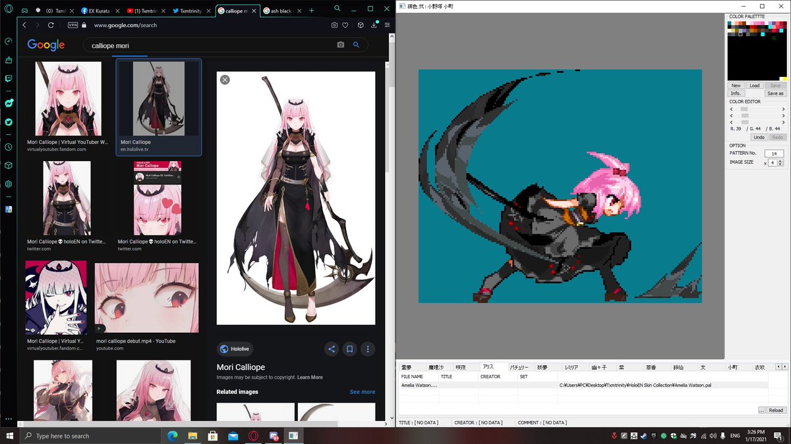Click volume icon in system tray
Image resolution: width=791 pixels, height=444 pixels.
pyautogui.click(x=713, y=435)
